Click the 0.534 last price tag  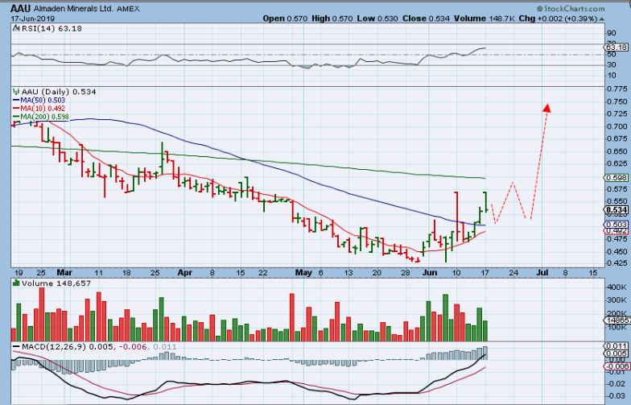pos(617,209)
